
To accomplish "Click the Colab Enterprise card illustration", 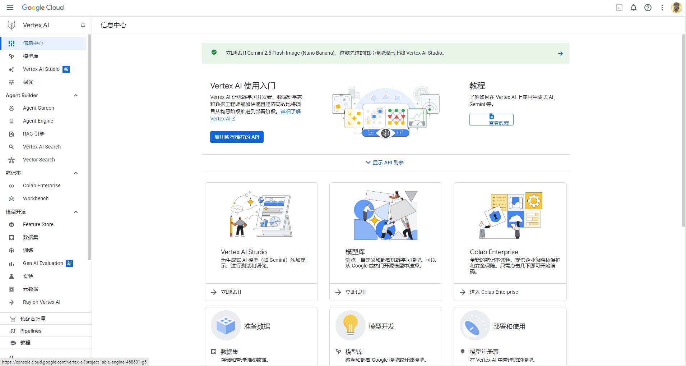I will (510, 215).
